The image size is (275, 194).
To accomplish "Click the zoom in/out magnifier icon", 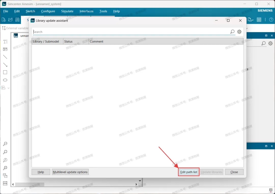I will (5, 160).
